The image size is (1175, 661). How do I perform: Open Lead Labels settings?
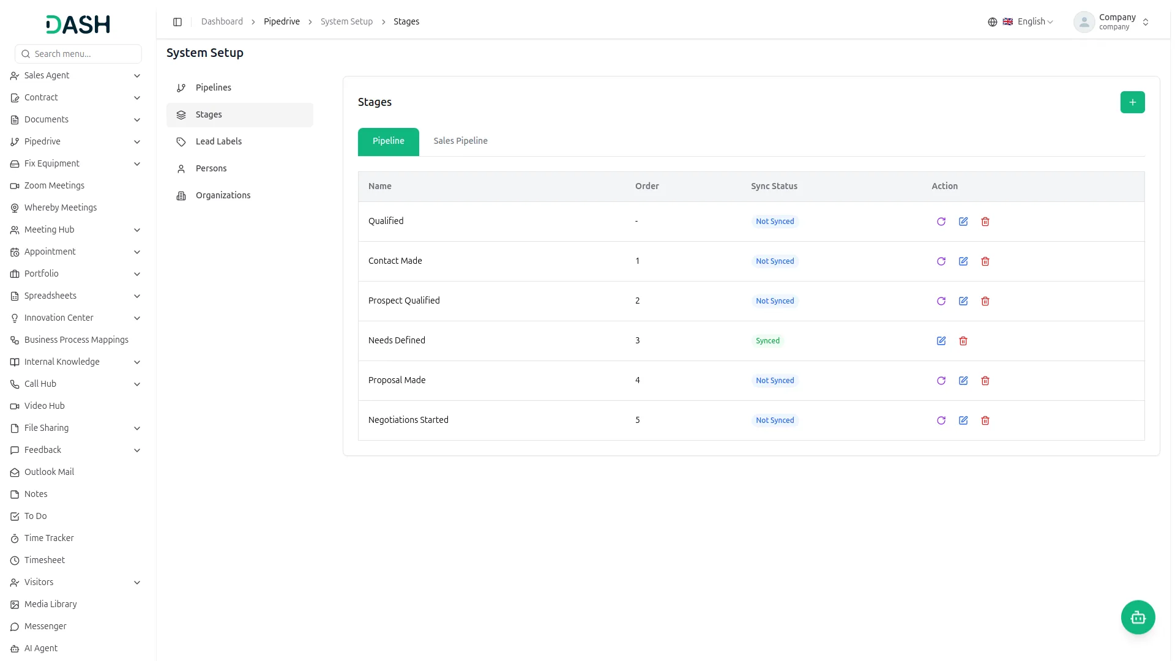240,141
